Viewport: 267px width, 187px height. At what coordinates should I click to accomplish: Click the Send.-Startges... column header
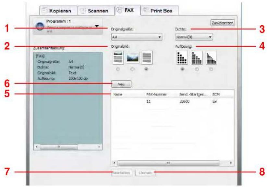click(x=193, y=94)
